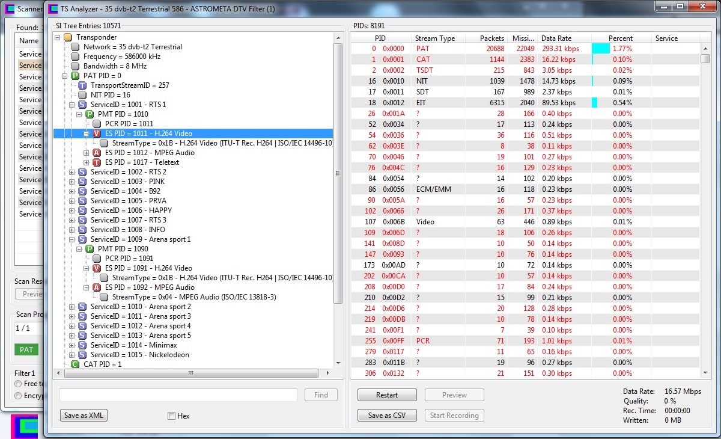This screenshot has height=439, width=721.
Task: Click the ServiceID = 1006 - HAPPY icon
Action: pyautogui.click(x=82, y=210)
